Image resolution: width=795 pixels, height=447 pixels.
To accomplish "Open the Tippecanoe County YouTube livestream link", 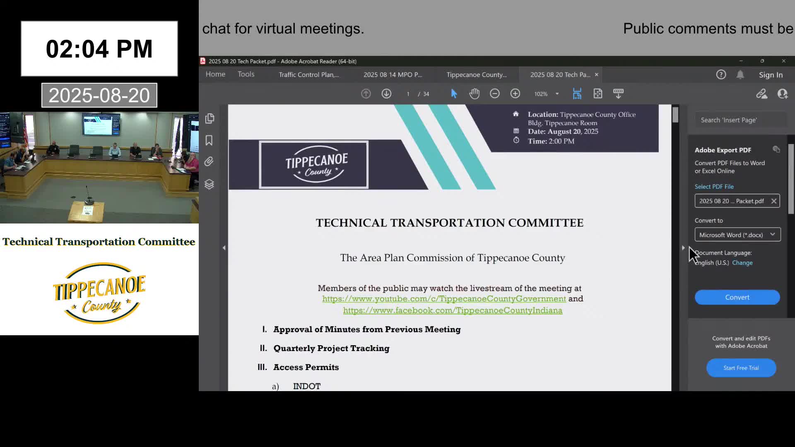I will [x=444, y=299].
